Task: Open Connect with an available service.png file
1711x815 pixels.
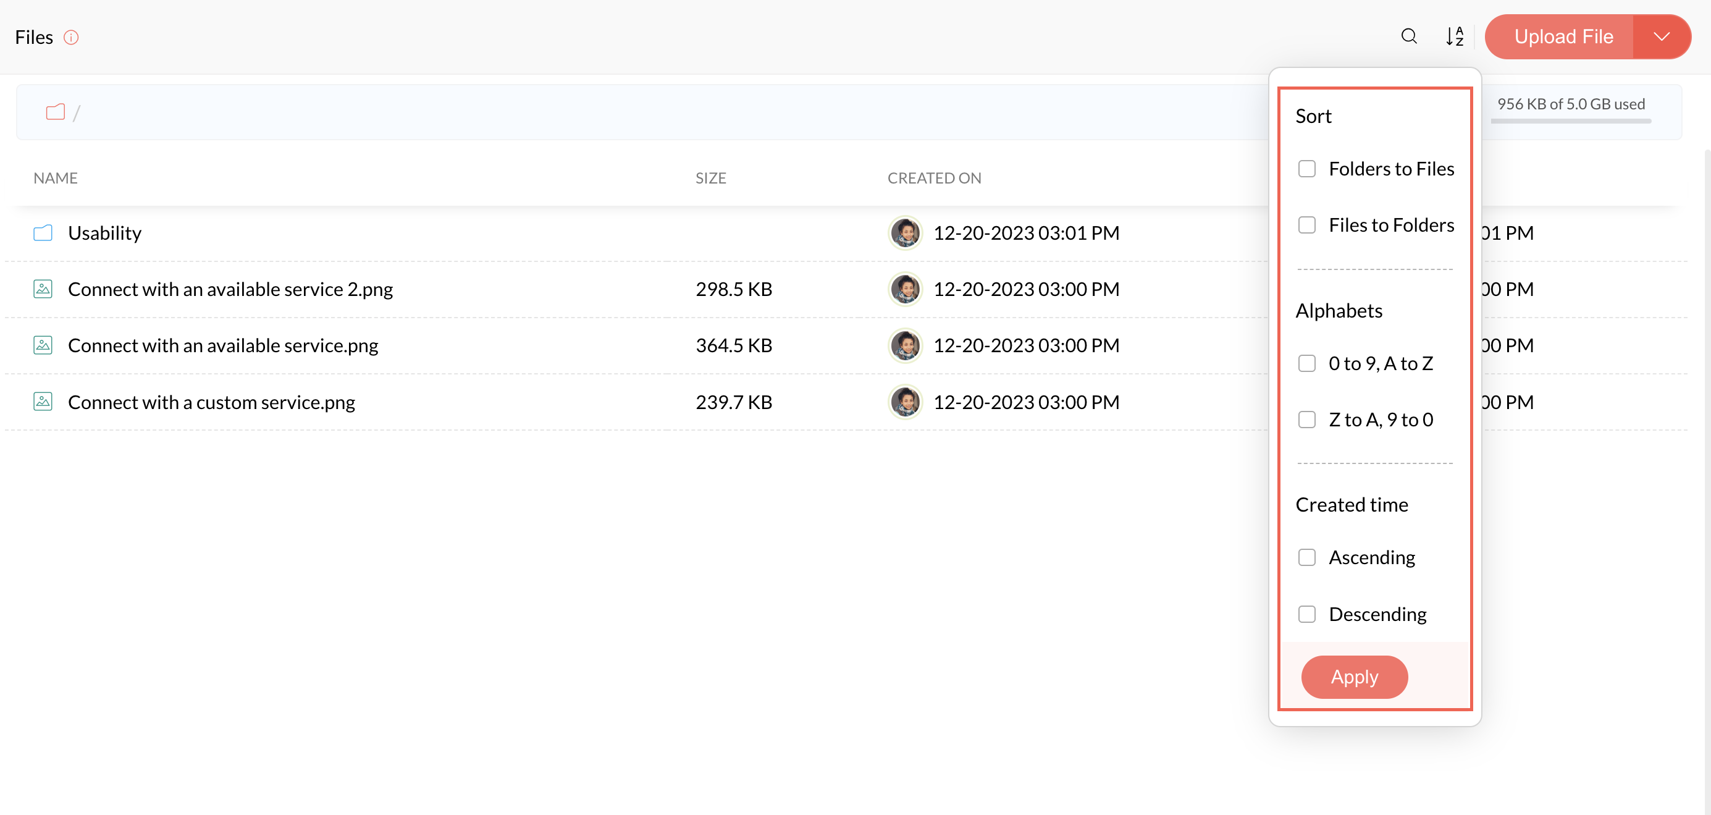Action: 222,345
